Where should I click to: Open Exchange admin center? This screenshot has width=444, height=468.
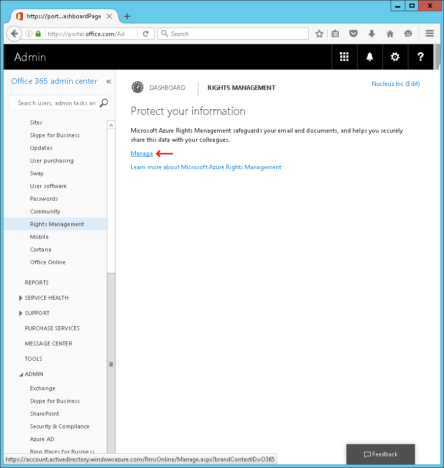click(x=43, y=388)
